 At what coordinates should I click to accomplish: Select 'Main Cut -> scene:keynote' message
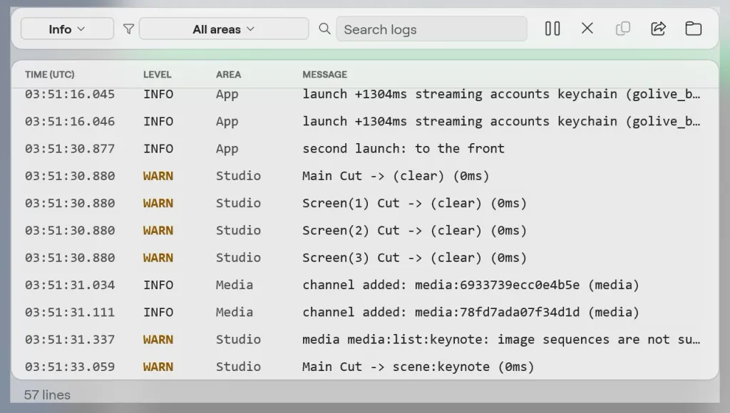tap(418, 367)
